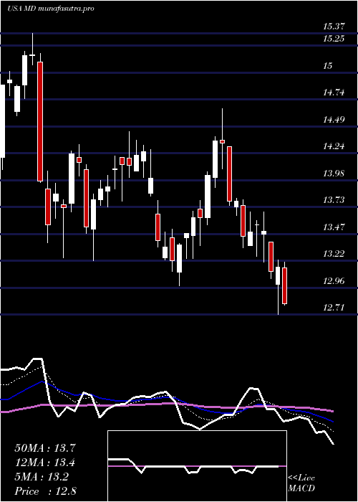The height and width of the screenshot is (502, 358).
Task: Click the 'USA MD munafasutra.pro' chart title
Action: (x=51, y=9)
